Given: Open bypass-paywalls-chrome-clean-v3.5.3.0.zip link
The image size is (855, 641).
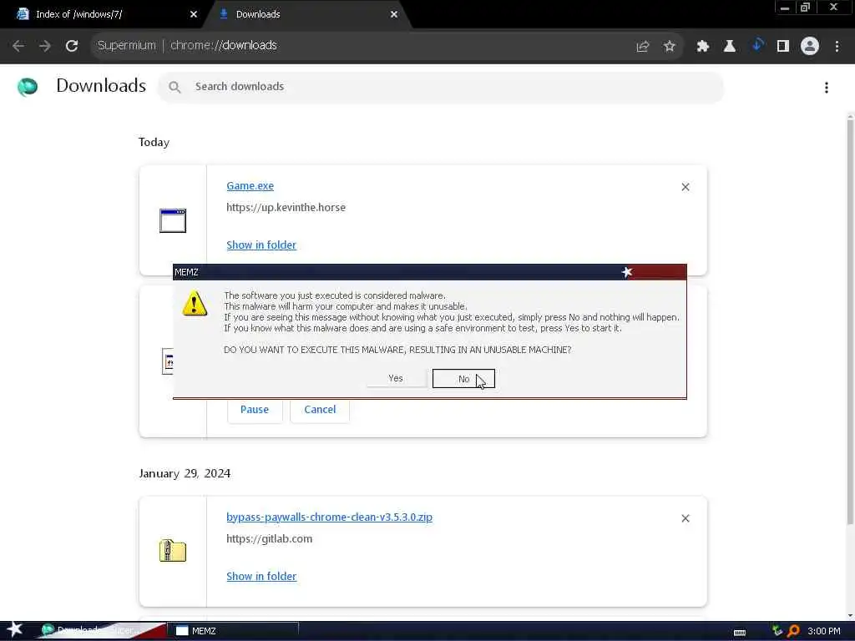Looking at the screenshot, I should coord(329,517).
